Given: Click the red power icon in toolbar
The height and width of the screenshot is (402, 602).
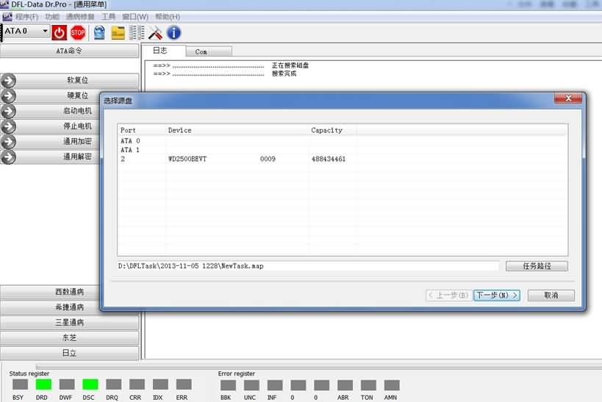Looking at the screenshot, I should point(60,32).
